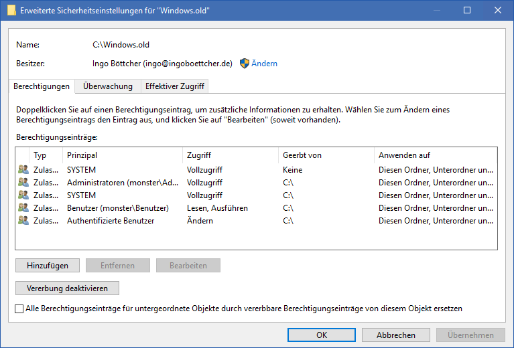Click the Anwenden auf column header
514x348 pixels.
click(x=436, y=155)
